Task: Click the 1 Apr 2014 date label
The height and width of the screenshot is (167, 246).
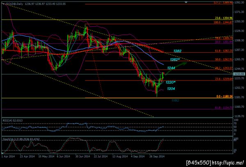Action: (x=8, y=156)
